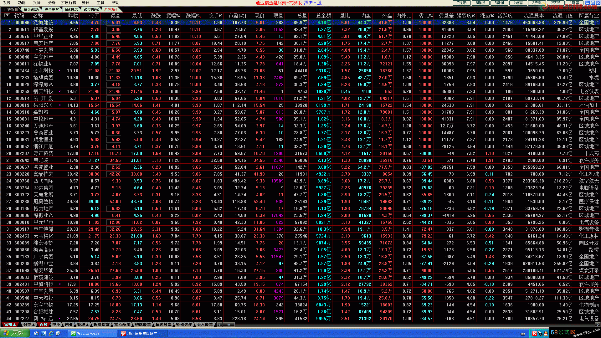Select the 板块指数 bottom tab

[101, 325]
